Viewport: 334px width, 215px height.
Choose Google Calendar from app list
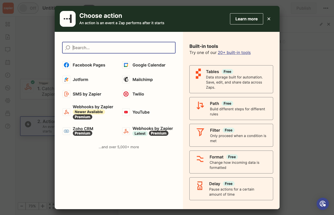coord(149,65)
